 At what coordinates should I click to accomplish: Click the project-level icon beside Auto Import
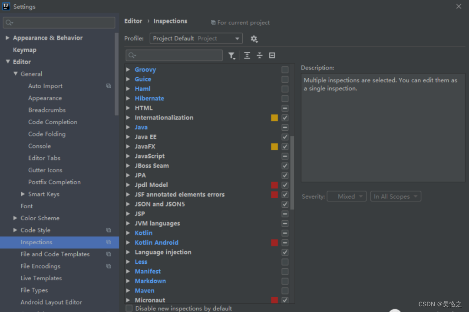pyautogui.click(x=109, y=86)
